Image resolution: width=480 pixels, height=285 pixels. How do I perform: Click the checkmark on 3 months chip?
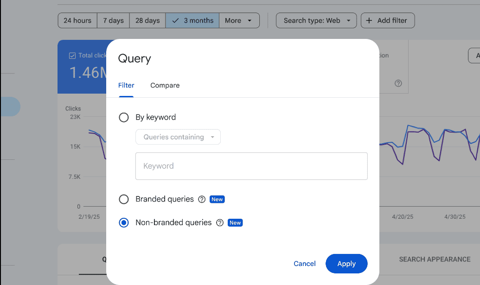[175, 20]
